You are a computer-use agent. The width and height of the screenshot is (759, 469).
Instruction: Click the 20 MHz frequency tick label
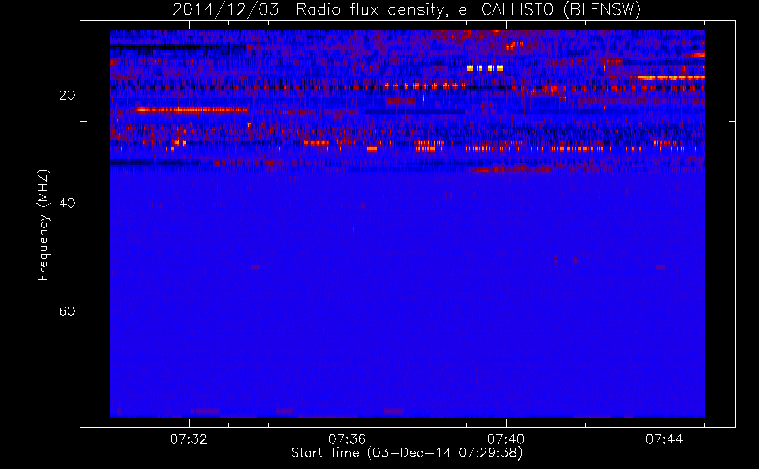tap(67, 95)
